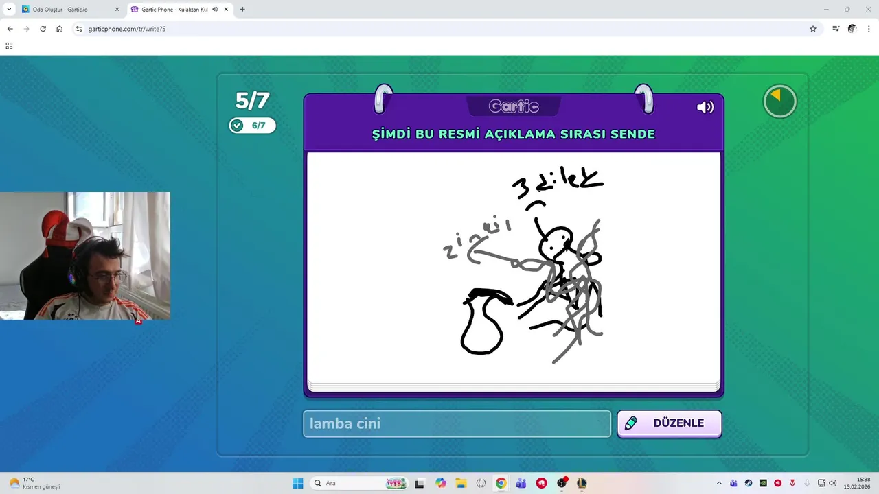879x494 pixels.
Task: View site information icon in address bar
Action: coord(79,29)
